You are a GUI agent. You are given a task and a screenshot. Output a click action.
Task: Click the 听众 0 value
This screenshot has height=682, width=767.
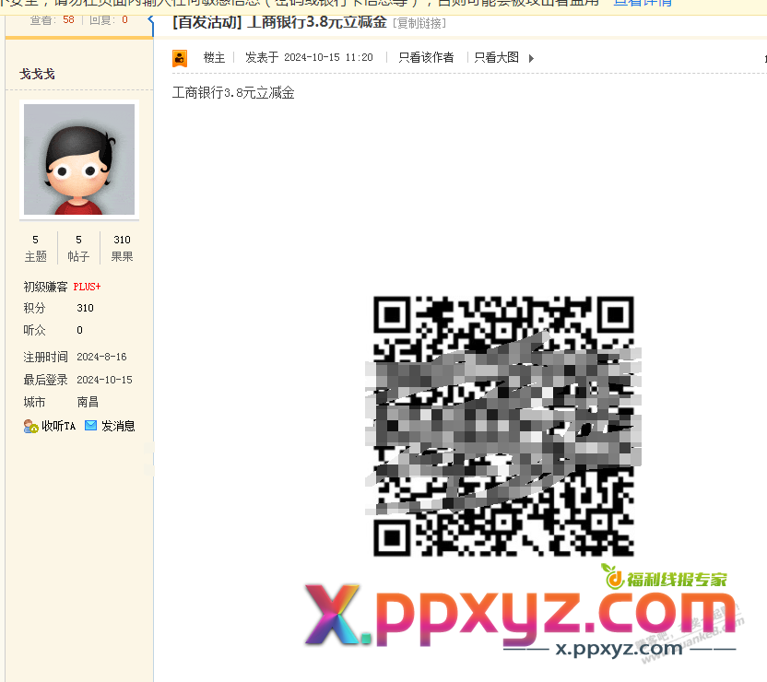pyautogui.click(x=79, y=330)
